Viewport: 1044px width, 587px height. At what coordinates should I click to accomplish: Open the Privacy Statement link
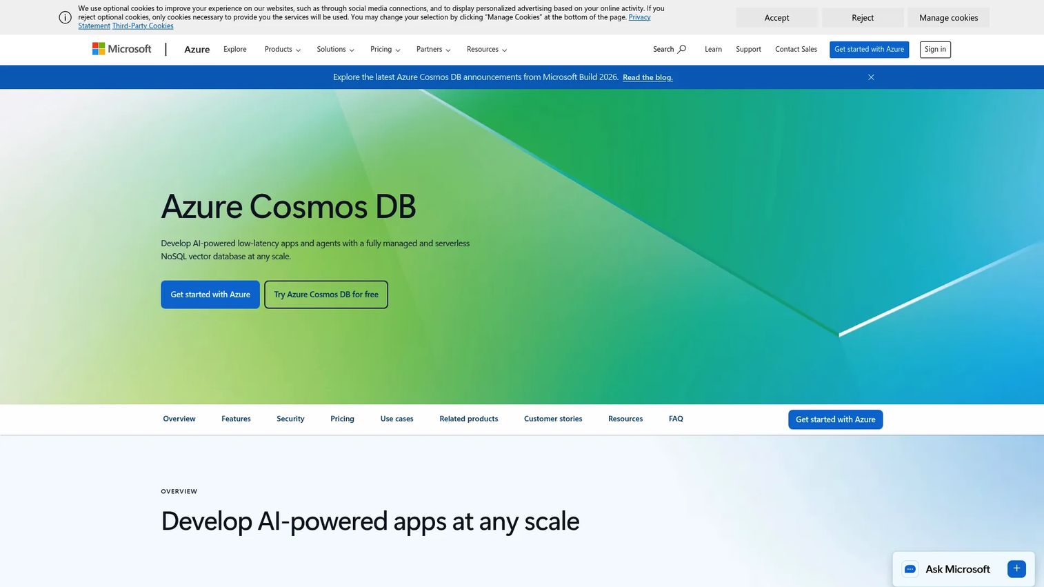click(x=639, y=17)
